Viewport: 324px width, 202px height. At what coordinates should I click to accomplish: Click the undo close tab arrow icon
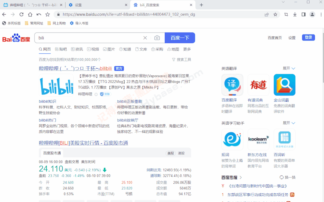(x=39, y=14)
